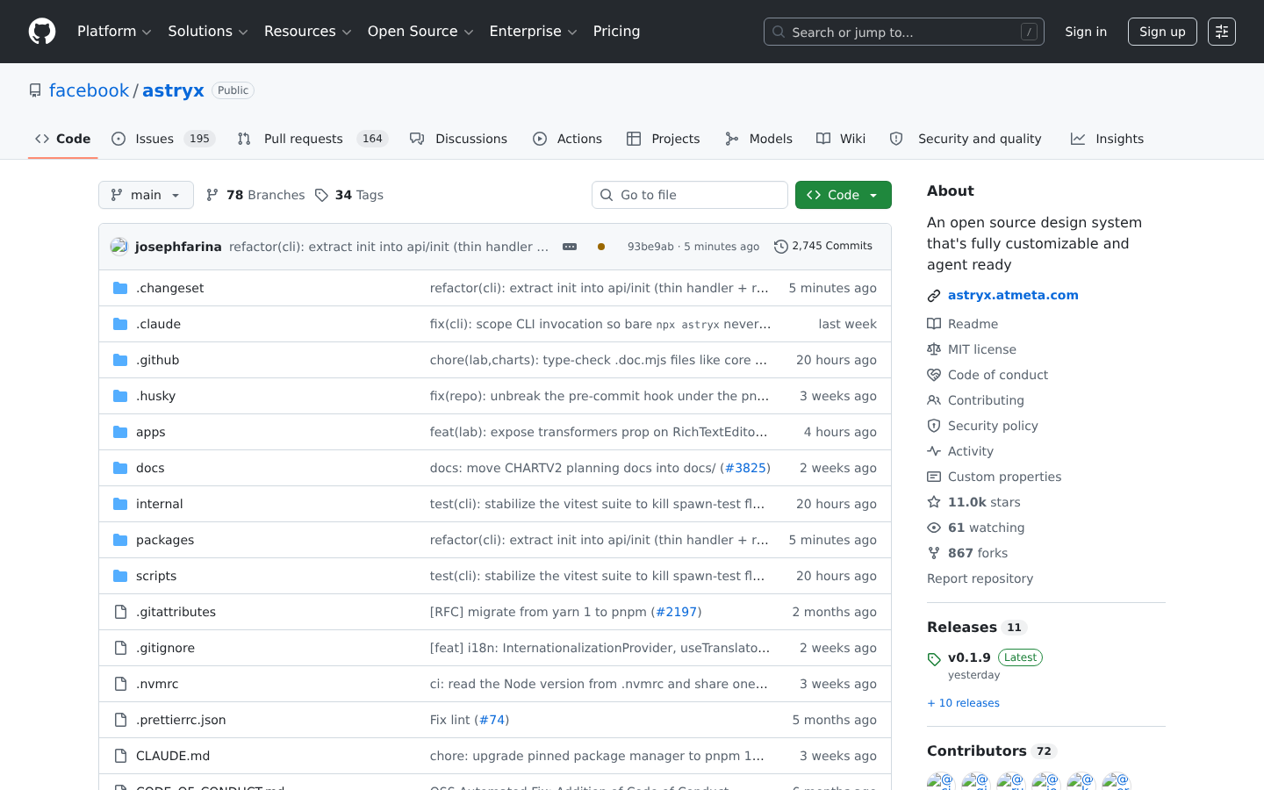Switch to the Pull requests tab
The width and height of the screenshot is (1264, 790).
[312, 139]
